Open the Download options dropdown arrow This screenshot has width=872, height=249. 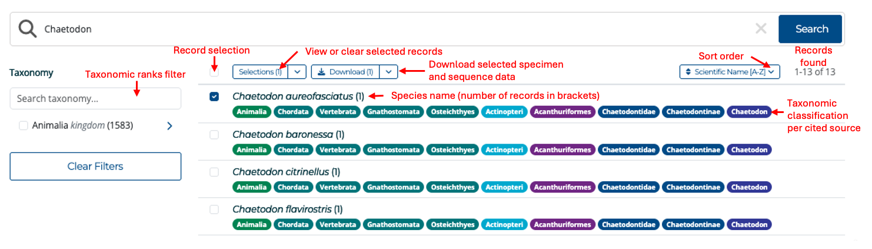[x=388, y=72]
